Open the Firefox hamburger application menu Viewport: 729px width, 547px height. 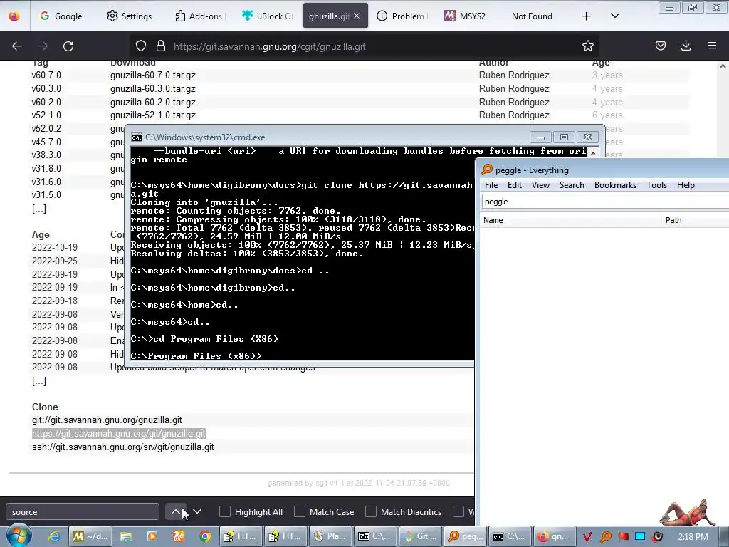coord(712,46)
